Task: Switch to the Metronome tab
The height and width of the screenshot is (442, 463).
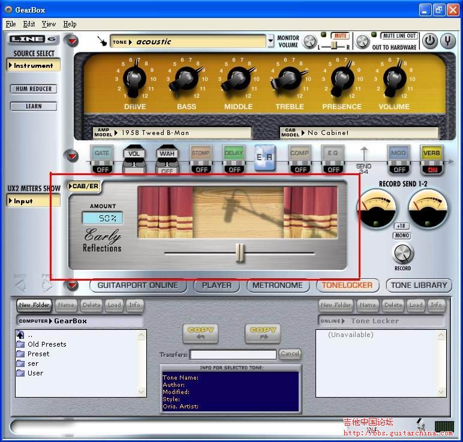Action: [x=278, y=285]
